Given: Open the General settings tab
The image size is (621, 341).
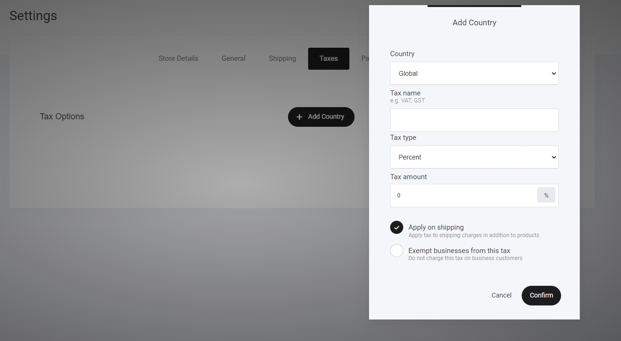Looking at the screenshot, I should pyautogui.click(x=234, y=58).
